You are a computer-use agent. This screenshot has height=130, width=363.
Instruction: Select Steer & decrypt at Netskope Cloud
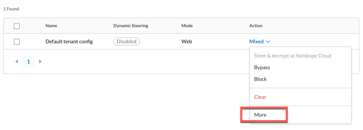coord(292,56)
